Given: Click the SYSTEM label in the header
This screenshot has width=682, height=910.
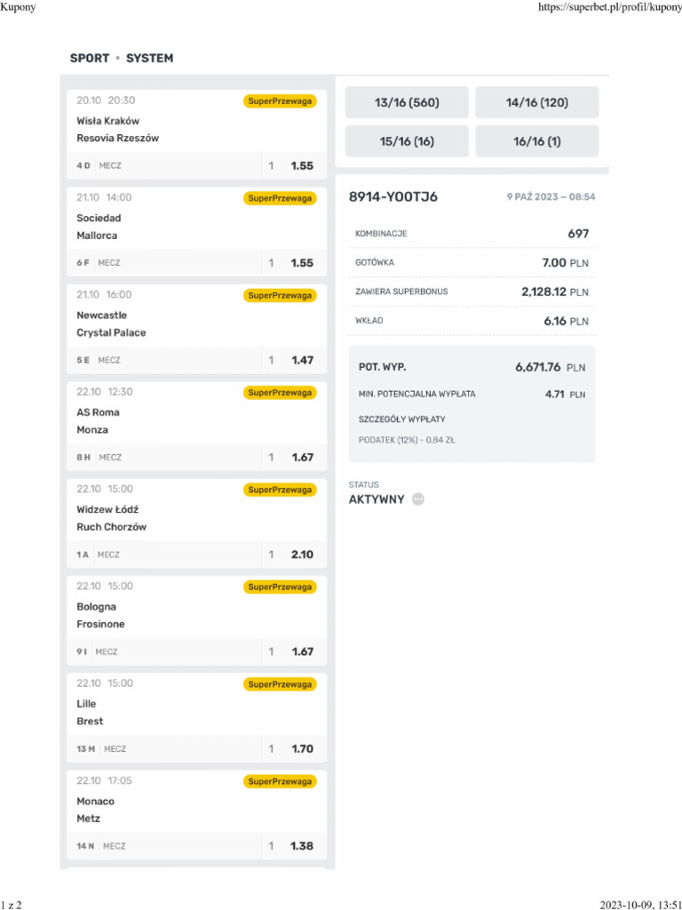Looking at the screenshot, I should click(x=149, y=59).
